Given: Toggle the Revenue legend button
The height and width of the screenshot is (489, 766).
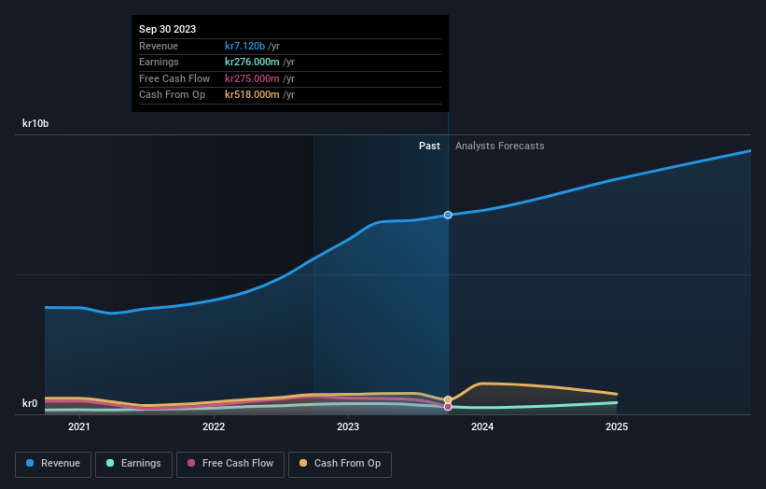Looking at the screenshot, I should [53, 464].
